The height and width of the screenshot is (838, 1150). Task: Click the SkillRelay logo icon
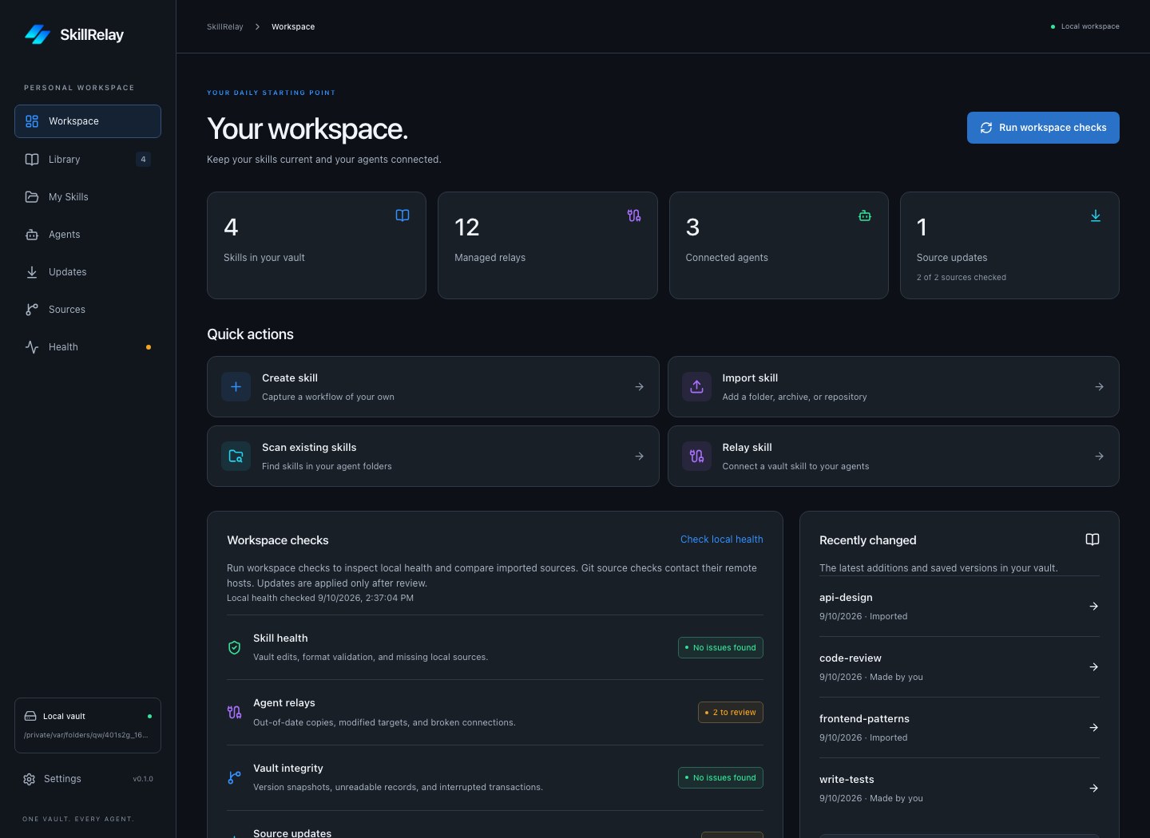(38, 34)
